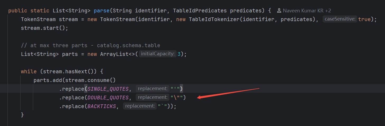Click the stream.start() statement
Viewport: 385px width, 126px height.
point(44,28)
